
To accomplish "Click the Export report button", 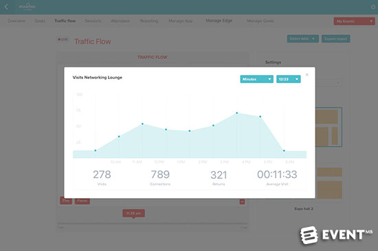I will (335, 39).
